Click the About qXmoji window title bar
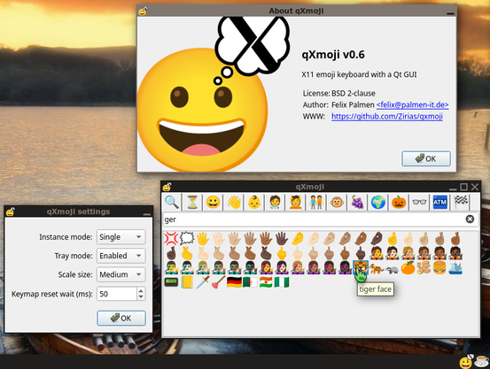 pos(296,11)
